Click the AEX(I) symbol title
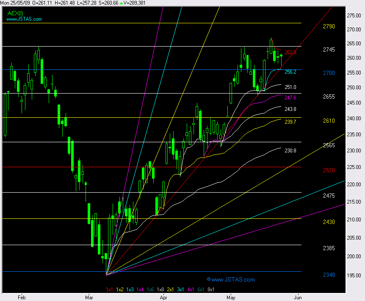365x301 pixels. [x=15, y=13]
